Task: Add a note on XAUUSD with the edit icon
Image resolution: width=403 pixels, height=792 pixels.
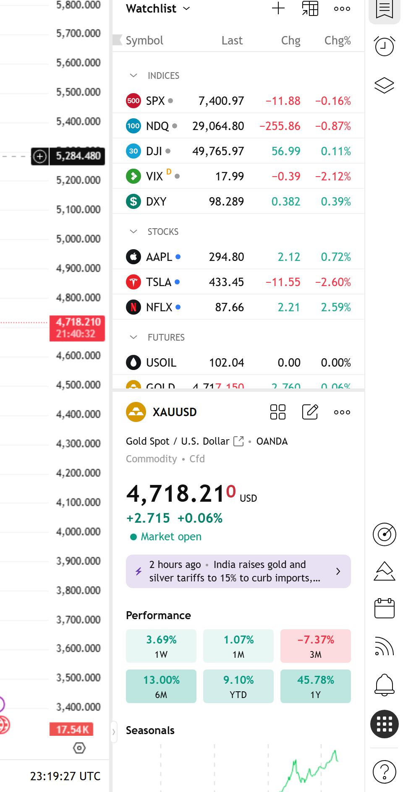Action: tap(310, 412)
